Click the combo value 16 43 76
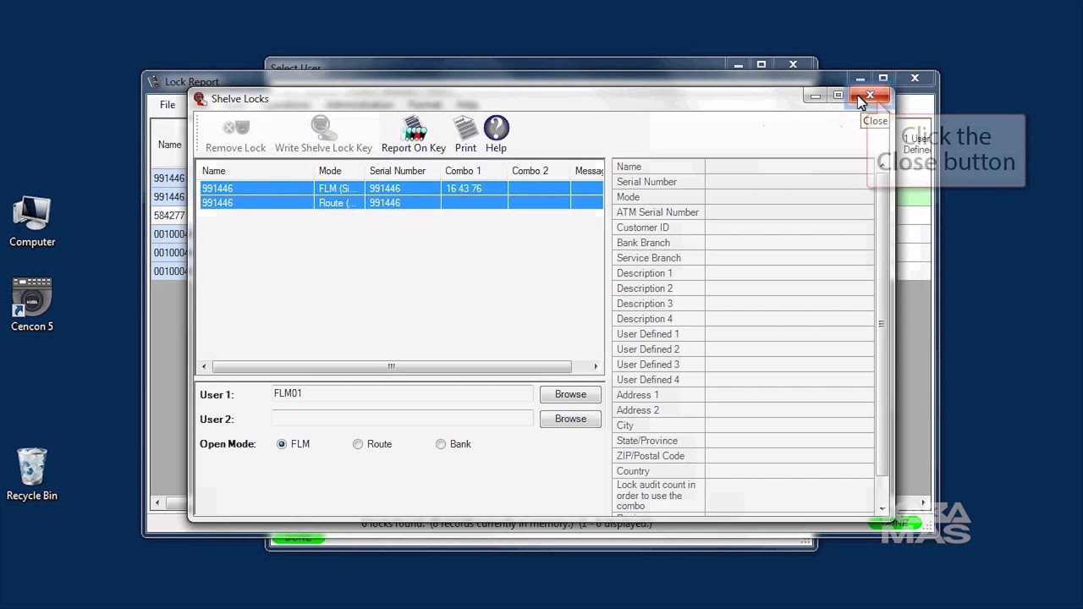 464,189
